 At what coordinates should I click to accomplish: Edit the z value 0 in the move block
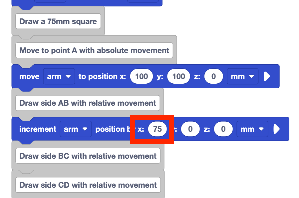(x=213, y=76)
